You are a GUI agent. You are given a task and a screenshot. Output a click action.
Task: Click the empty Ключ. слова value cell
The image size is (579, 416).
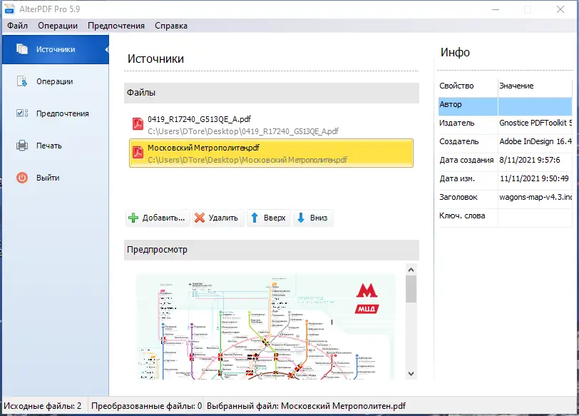535,218
